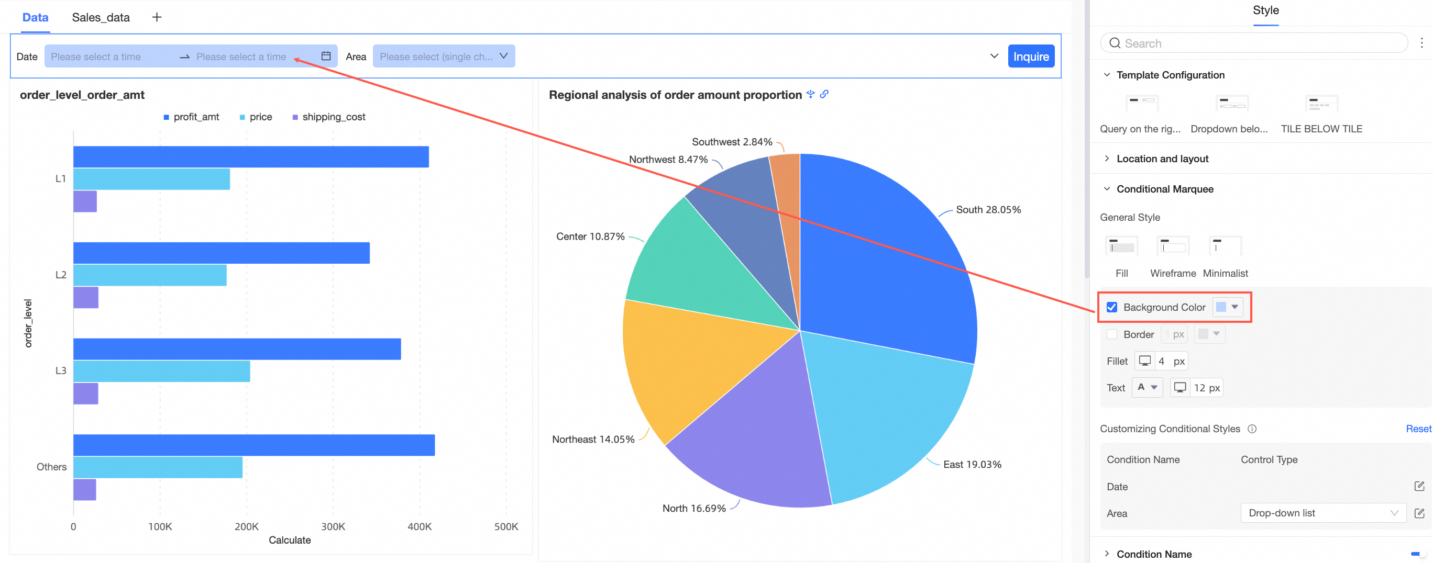This screenshot has height=563, width=1433.
Task: Click the L1 profit_amt bar
Action: pyautogui.click(x=251, y=157)
